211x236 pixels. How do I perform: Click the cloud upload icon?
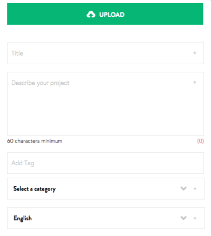91,15
